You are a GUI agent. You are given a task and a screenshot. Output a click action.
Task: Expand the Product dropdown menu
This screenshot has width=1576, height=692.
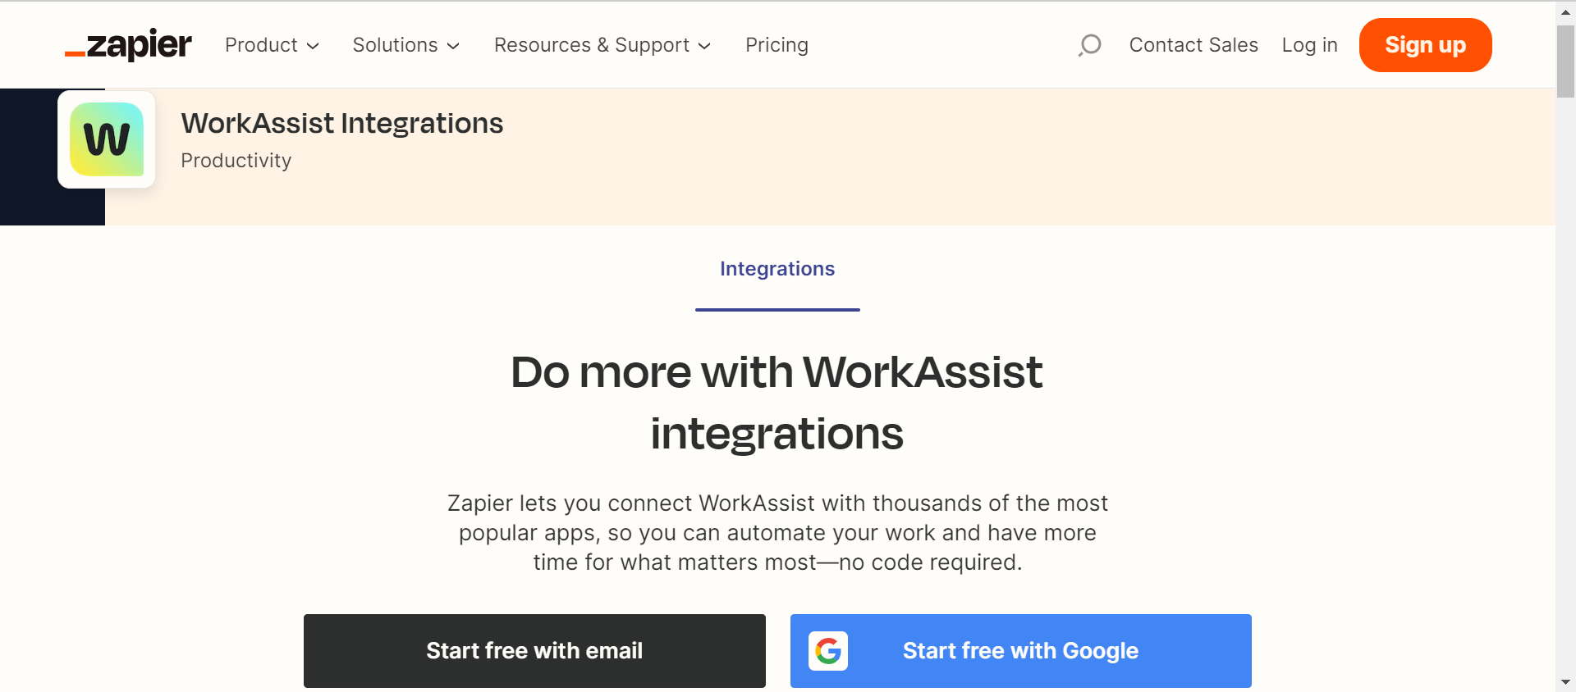coord(272,45)
